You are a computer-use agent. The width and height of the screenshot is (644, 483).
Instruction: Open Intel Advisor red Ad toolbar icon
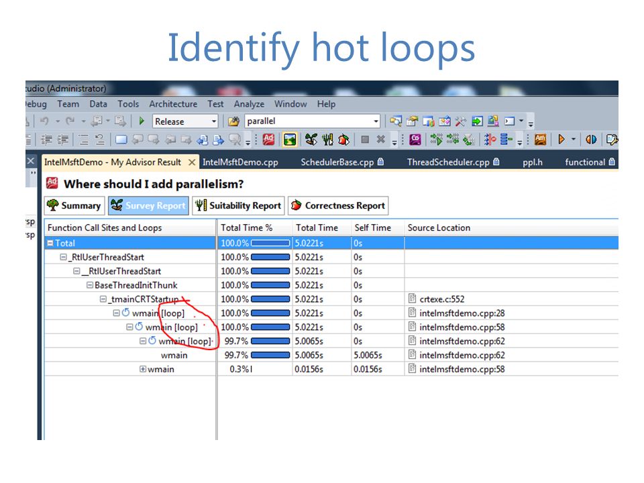click(x=268, y=140)
